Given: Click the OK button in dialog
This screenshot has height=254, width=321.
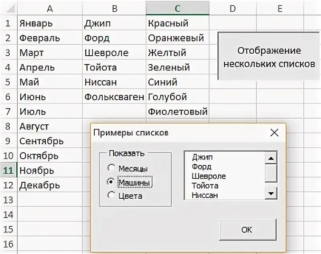Looking at the screenshot, I should 248,230.
